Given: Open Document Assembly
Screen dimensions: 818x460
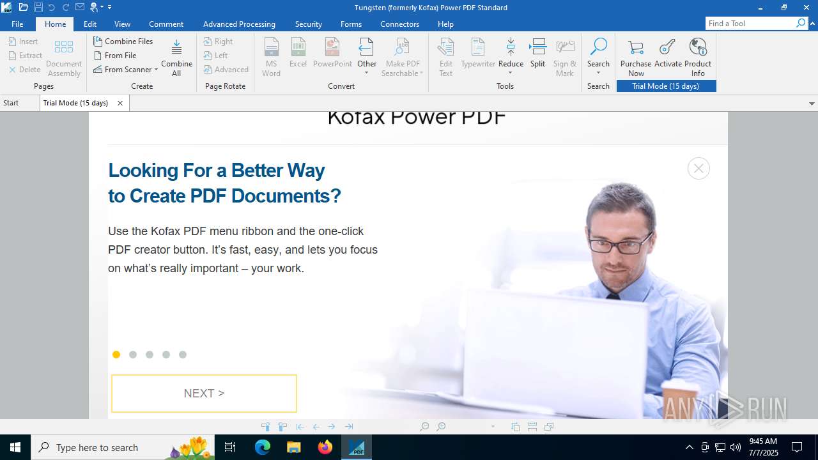Looking at the screenshot, I should [x=64, y=57].
